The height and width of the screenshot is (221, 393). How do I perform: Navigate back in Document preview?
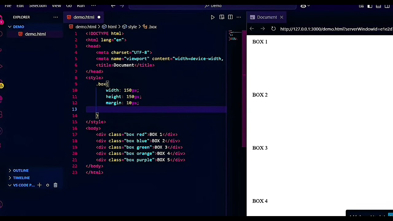(252, 29)
